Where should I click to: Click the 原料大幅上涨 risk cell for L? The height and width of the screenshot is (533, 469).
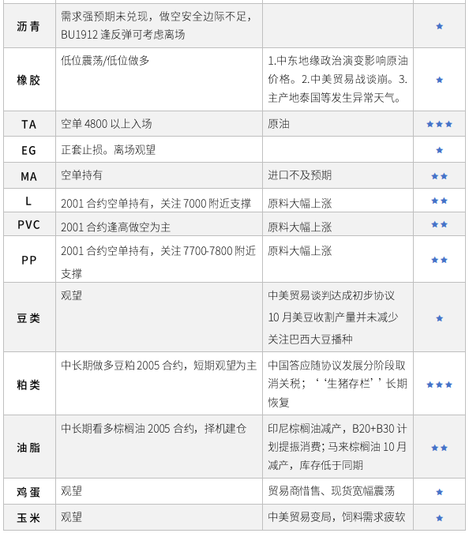[x=337, y=201]
